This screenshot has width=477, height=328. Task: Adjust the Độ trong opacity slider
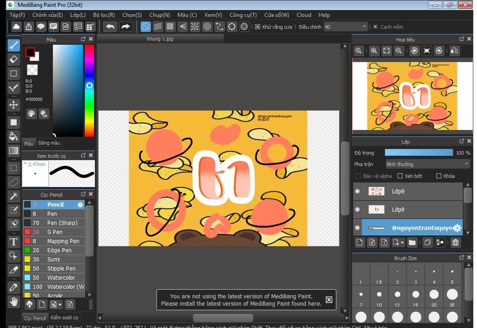pos(419,153)
